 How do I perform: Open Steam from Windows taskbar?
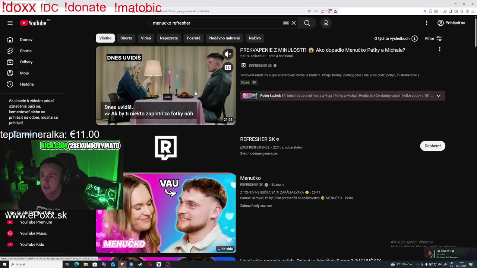[140, 264]
